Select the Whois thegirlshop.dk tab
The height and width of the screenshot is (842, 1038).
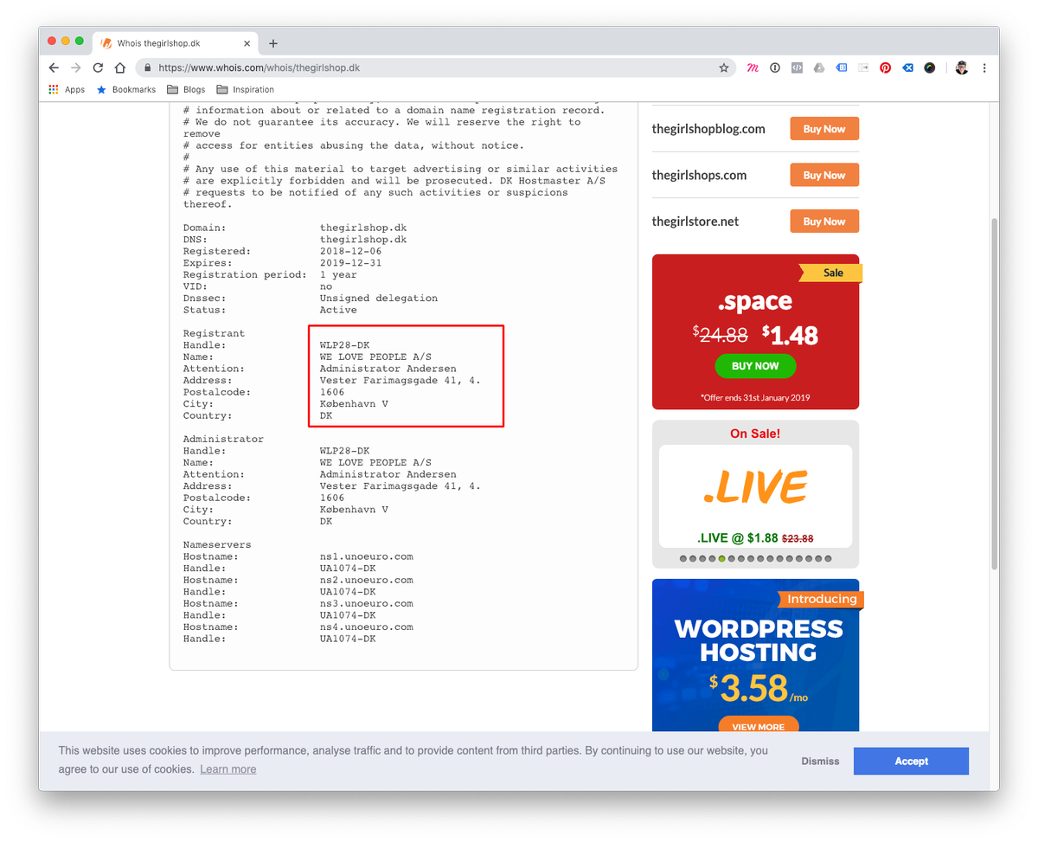pos(173,43)
